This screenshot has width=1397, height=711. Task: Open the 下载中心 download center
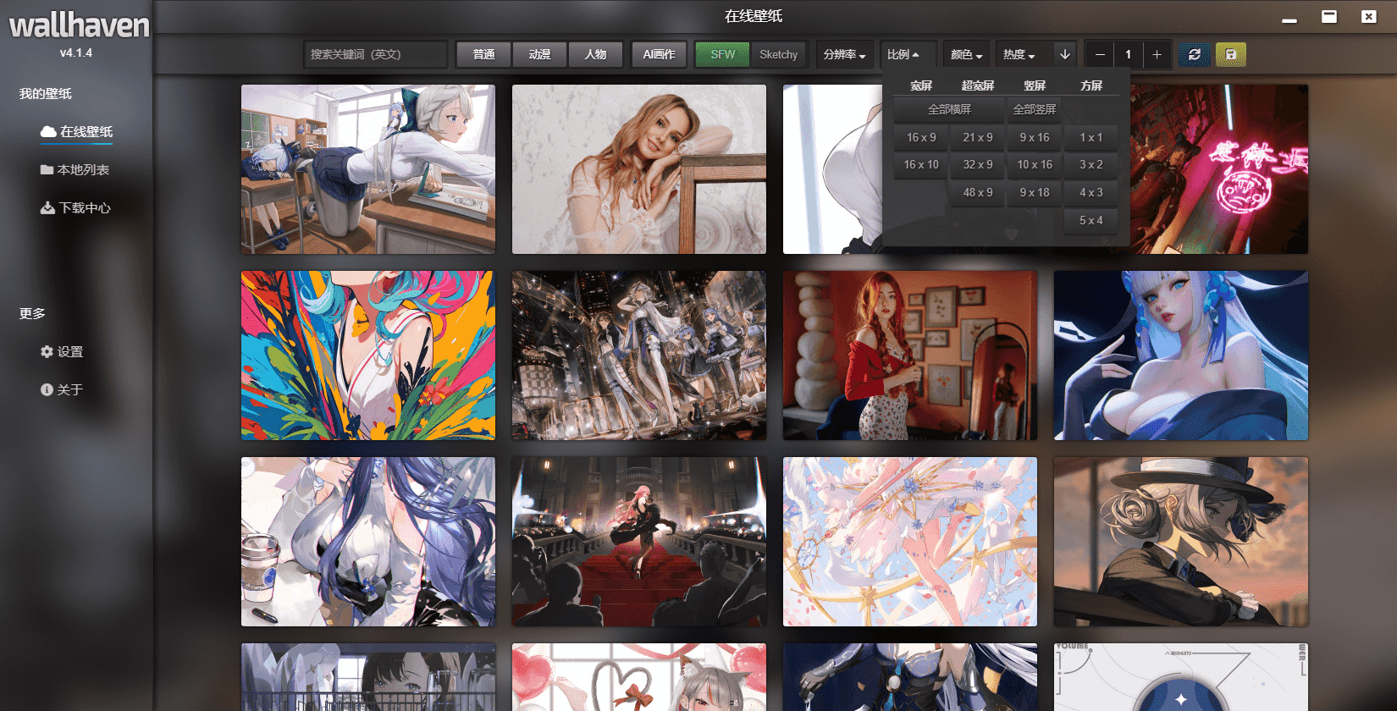pyautogui.click(x=75, y=207)
